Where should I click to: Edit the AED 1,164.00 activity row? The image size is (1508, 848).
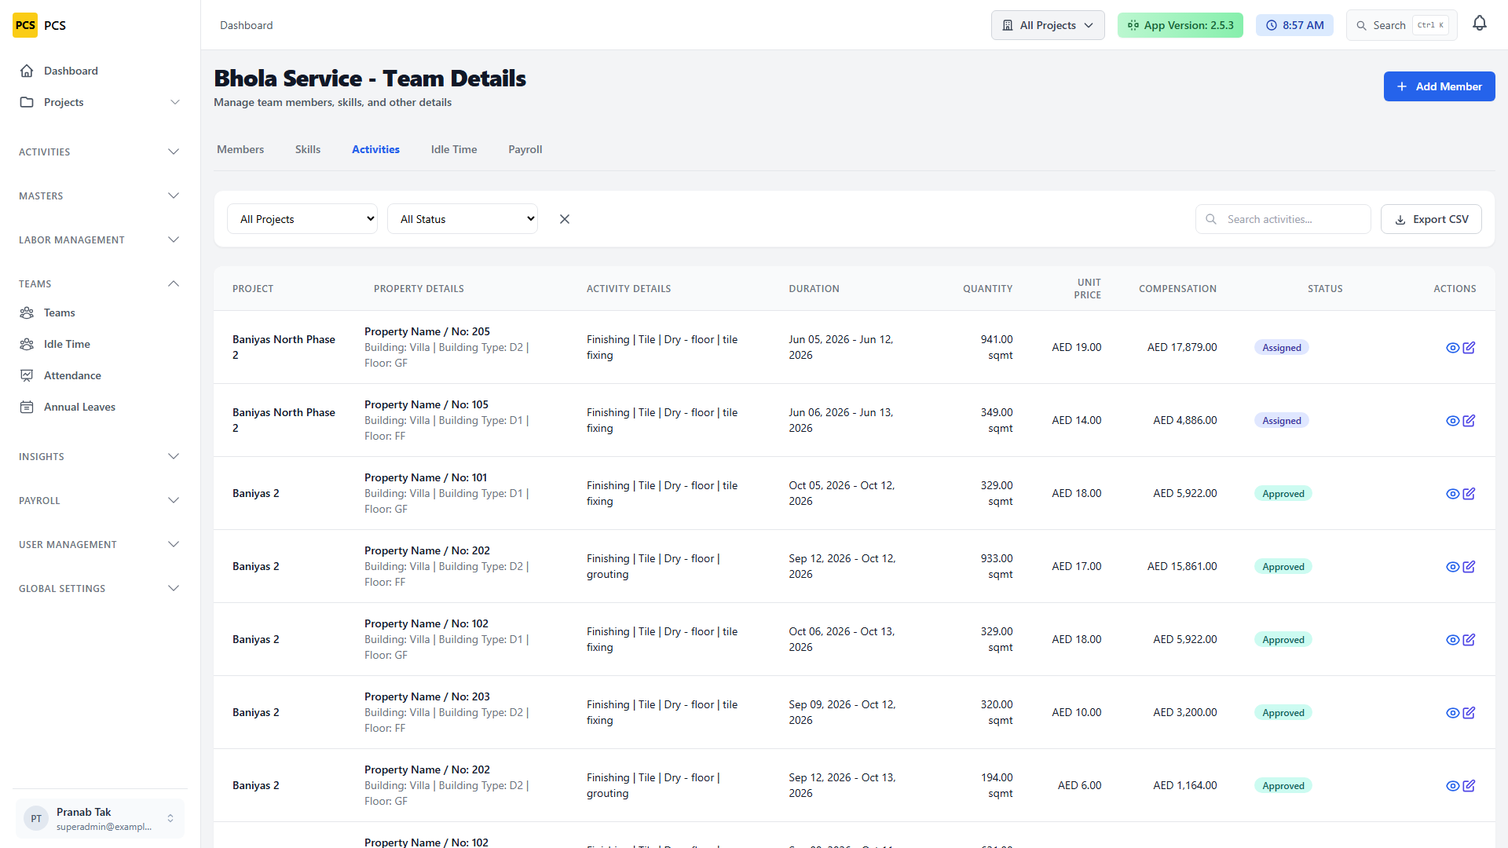pos(1469,786)
